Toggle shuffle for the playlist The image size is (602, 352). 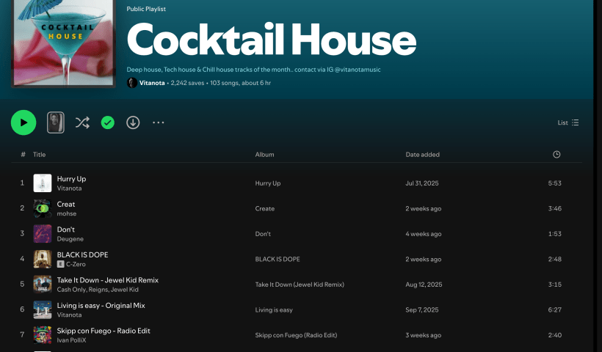82,122
